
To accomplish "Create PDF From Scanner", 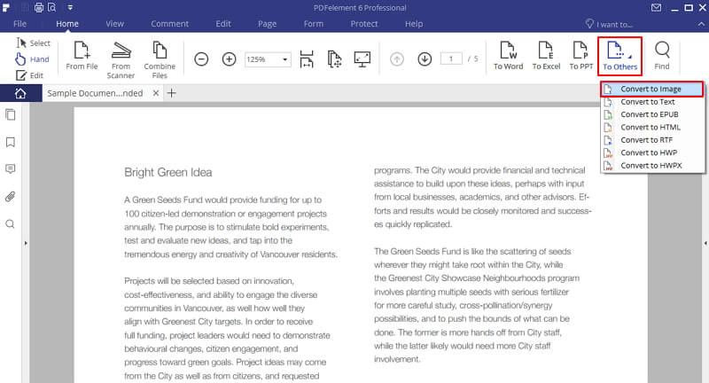I will tap(121, 60).
